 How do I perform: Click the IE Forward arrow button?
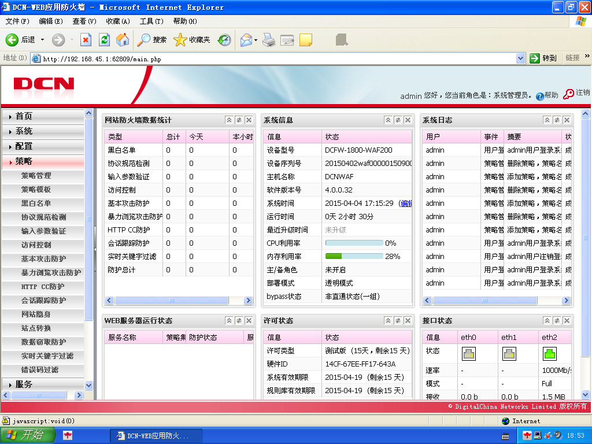(58, 40)
